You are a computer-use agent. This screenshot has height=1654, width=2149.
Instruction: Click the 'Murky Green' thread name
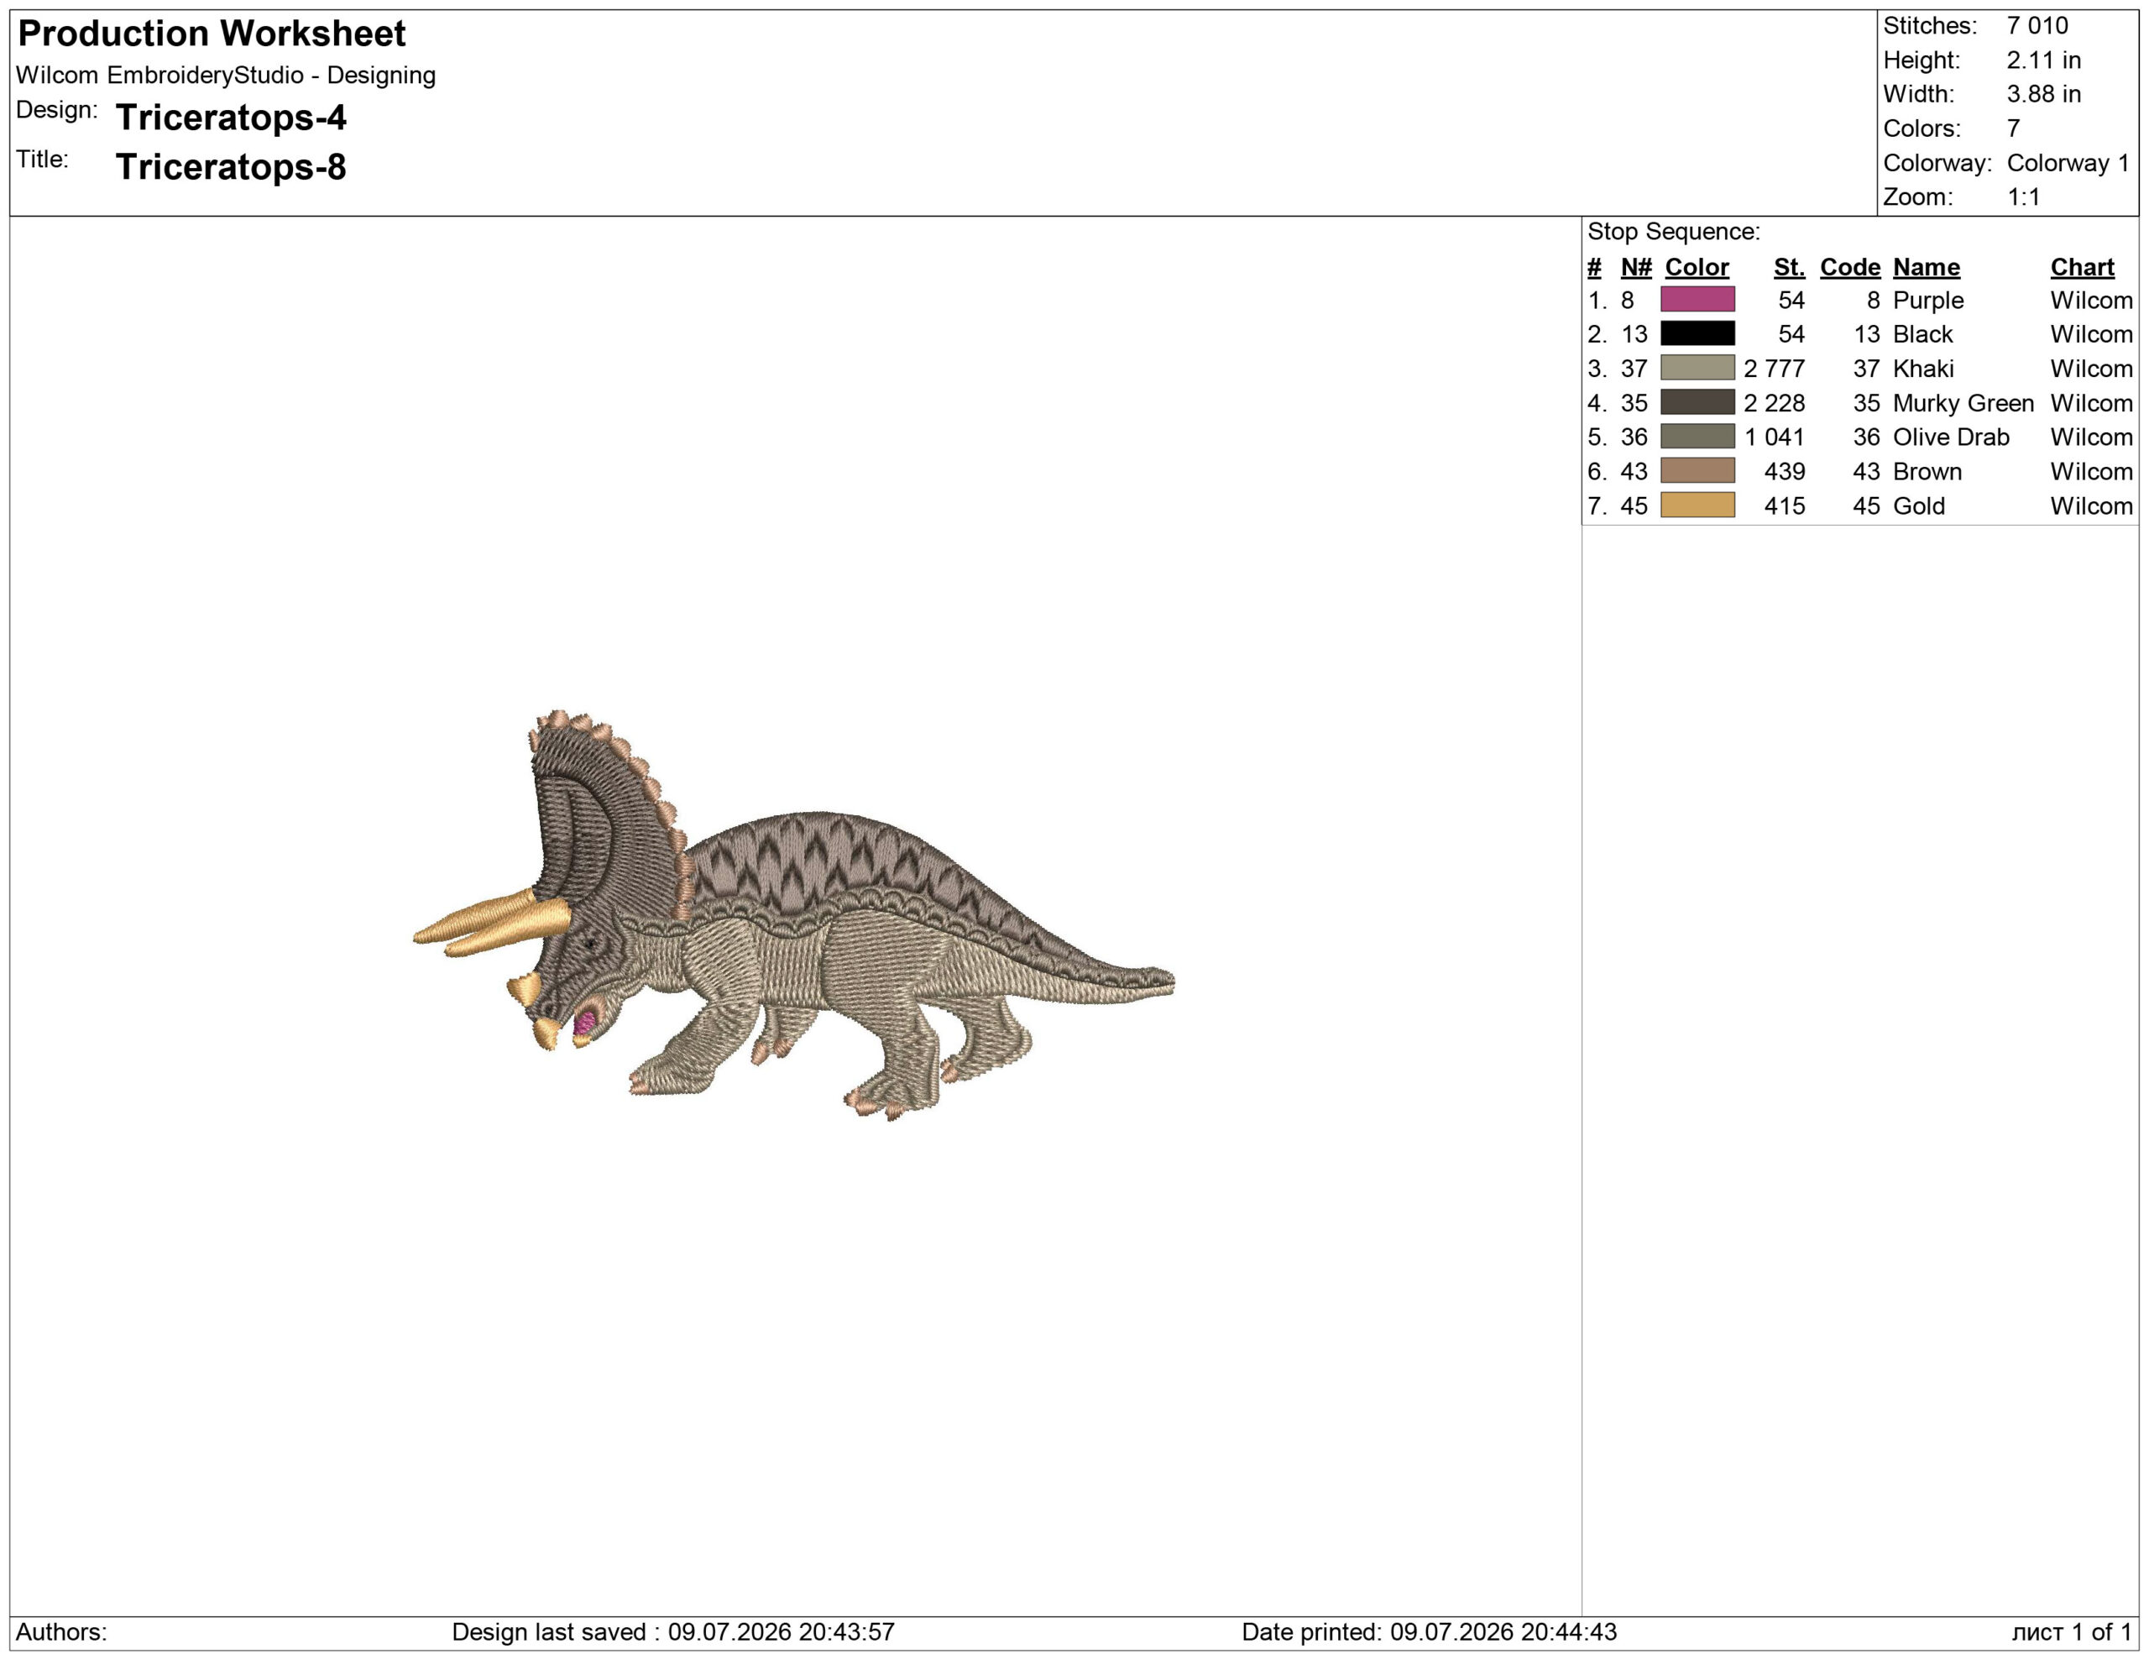(1963, 402)
